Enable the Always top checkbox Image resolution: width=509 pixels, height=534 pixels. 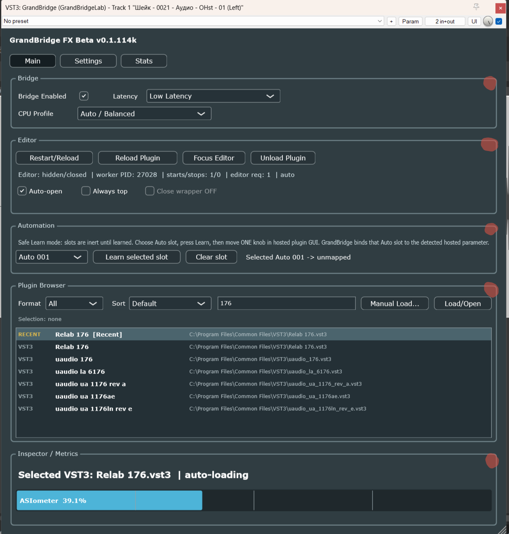click(x=86, y=191)
